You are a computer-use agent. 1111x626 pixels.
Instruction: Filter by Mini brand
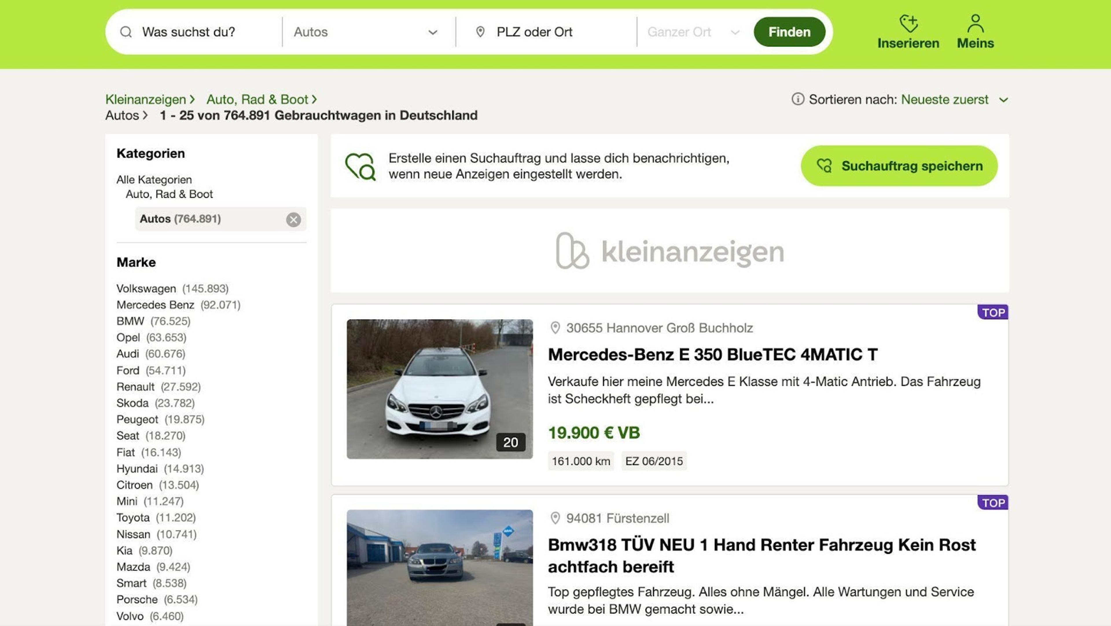[x=127, y=501]
